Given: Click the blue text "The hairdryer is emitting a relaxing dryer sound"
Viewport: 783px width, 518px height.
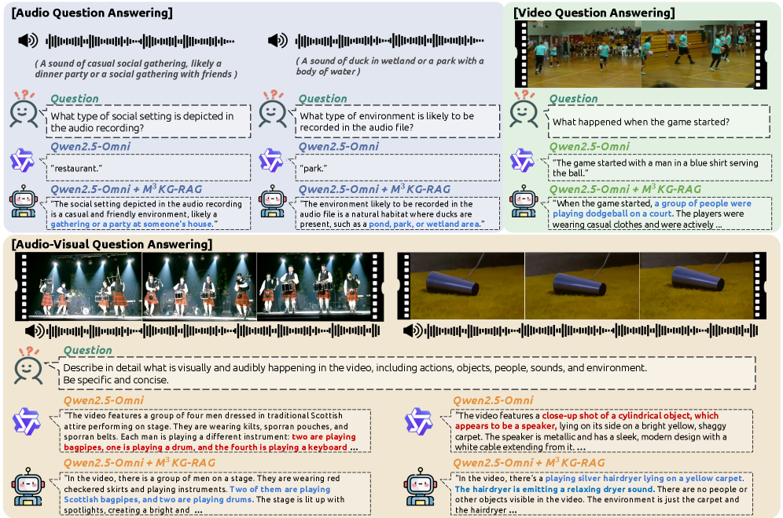Looking at the screenshot, I should (554, 489).
